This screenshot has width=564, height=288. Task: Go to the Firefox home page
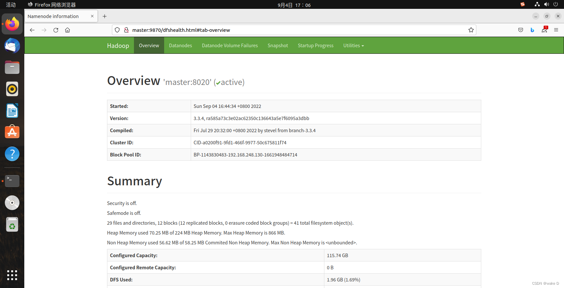tap(68, 30)
